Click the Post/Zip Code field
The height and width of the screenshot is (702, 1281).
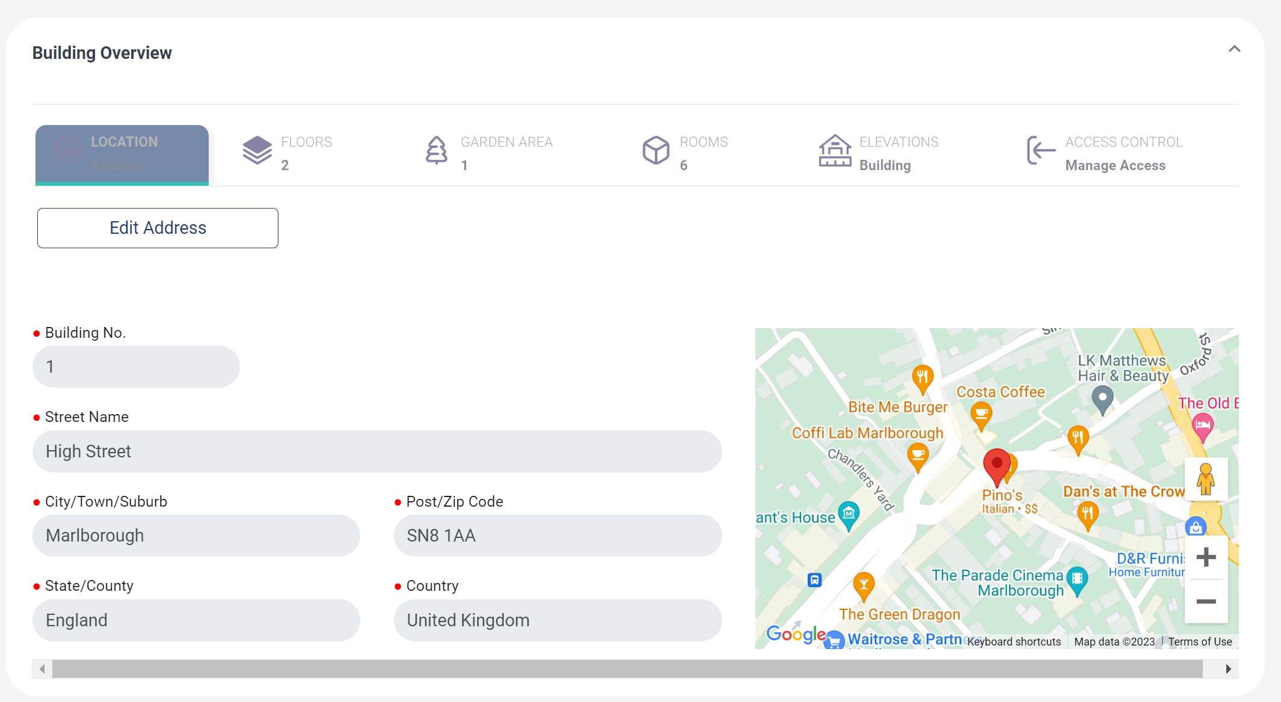pyautogui.click(x=558, y=536)
